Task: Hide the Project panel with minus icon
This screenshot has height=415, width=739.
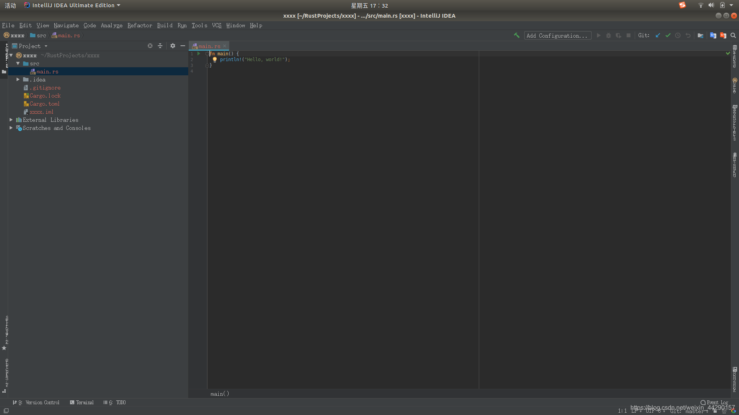Action: tap(183, 46)
